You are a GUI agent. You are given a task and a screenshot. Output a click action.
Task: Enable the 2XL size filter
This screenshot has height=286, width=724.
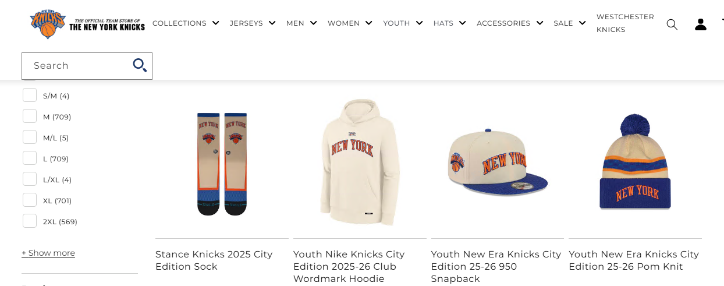click(30, 221)
